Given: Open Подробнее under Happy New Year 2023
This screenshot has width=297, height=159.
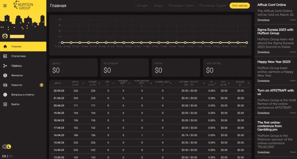Looking at the screenshot, I should (263, 81).
